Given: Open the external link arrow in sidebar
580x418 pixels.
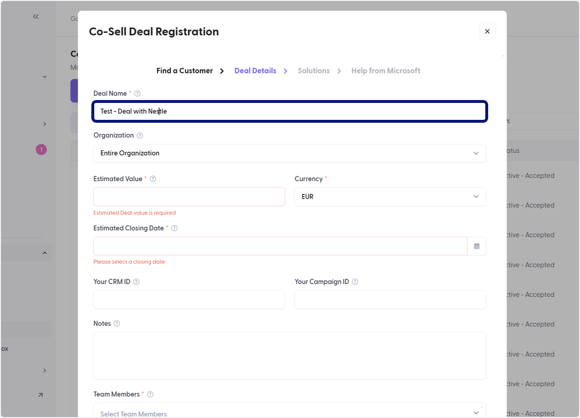Looking at the screenshot, I should [41, 395].
